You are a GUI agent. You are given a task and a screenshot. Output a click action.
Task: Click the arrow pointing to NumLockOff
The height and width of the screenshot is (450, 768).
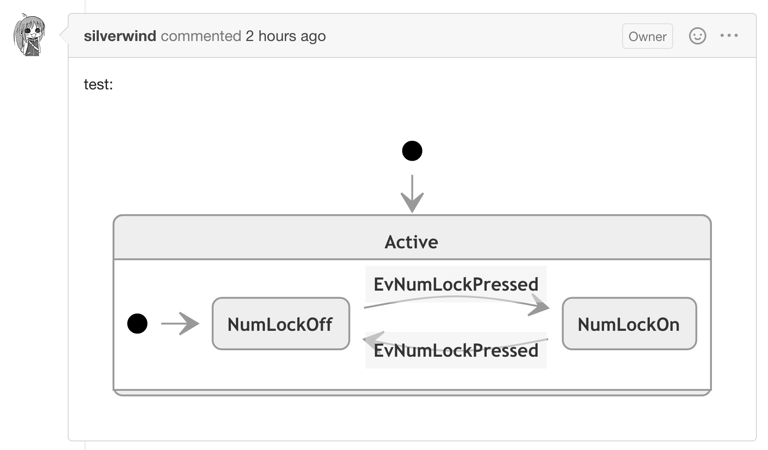pos(180,323)
